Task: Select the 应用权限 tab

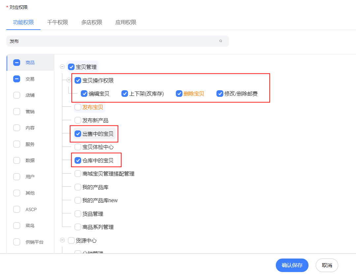Action: pos(126,22)
